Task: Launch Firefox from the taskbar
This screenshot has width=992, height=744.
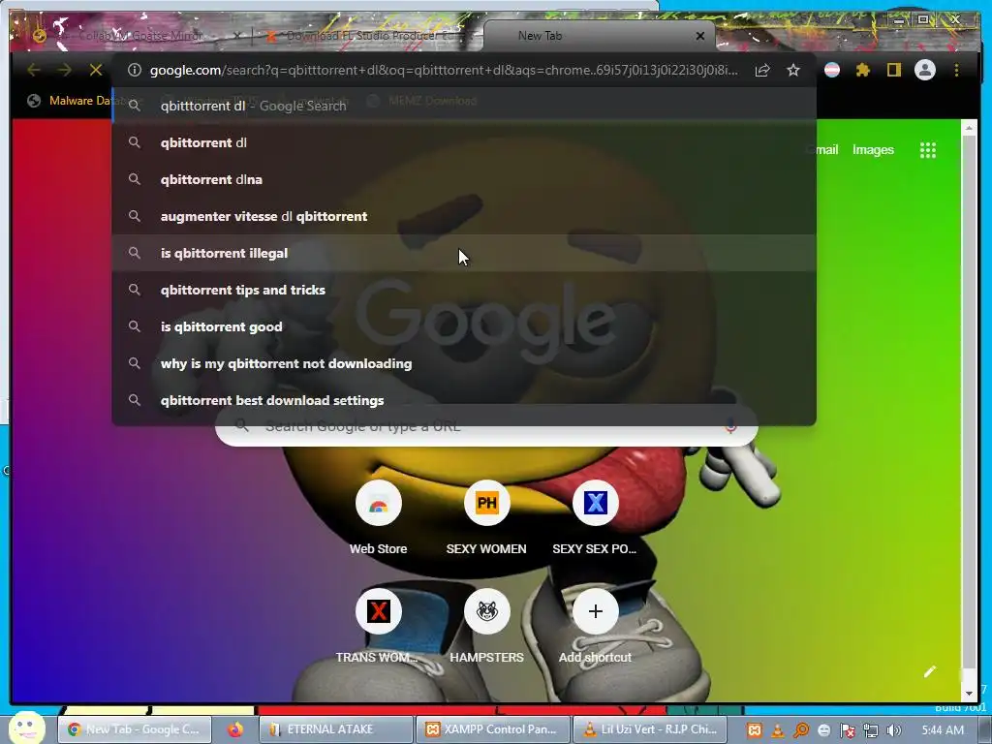Action: [235, 729]
